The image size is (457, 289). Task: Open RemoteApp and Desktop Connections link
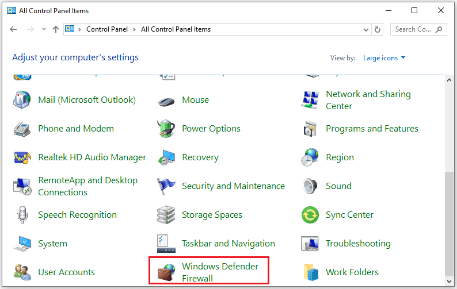[87, 186]
